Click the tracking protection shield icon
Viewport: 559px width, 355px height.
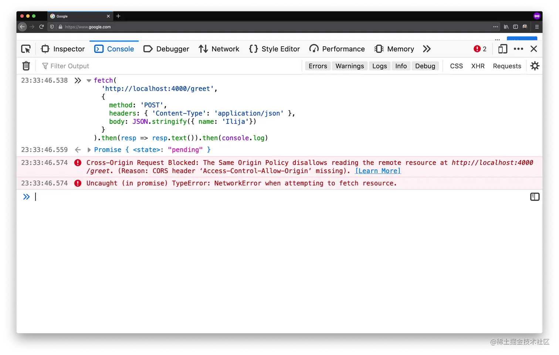click(52, 27)
